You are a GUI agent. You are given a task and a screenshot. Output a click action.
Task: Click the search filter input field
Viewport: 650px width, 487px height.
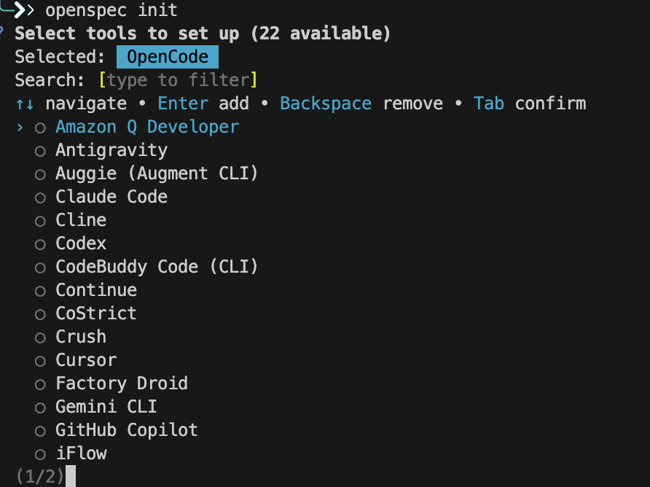[x=179, y=80]
